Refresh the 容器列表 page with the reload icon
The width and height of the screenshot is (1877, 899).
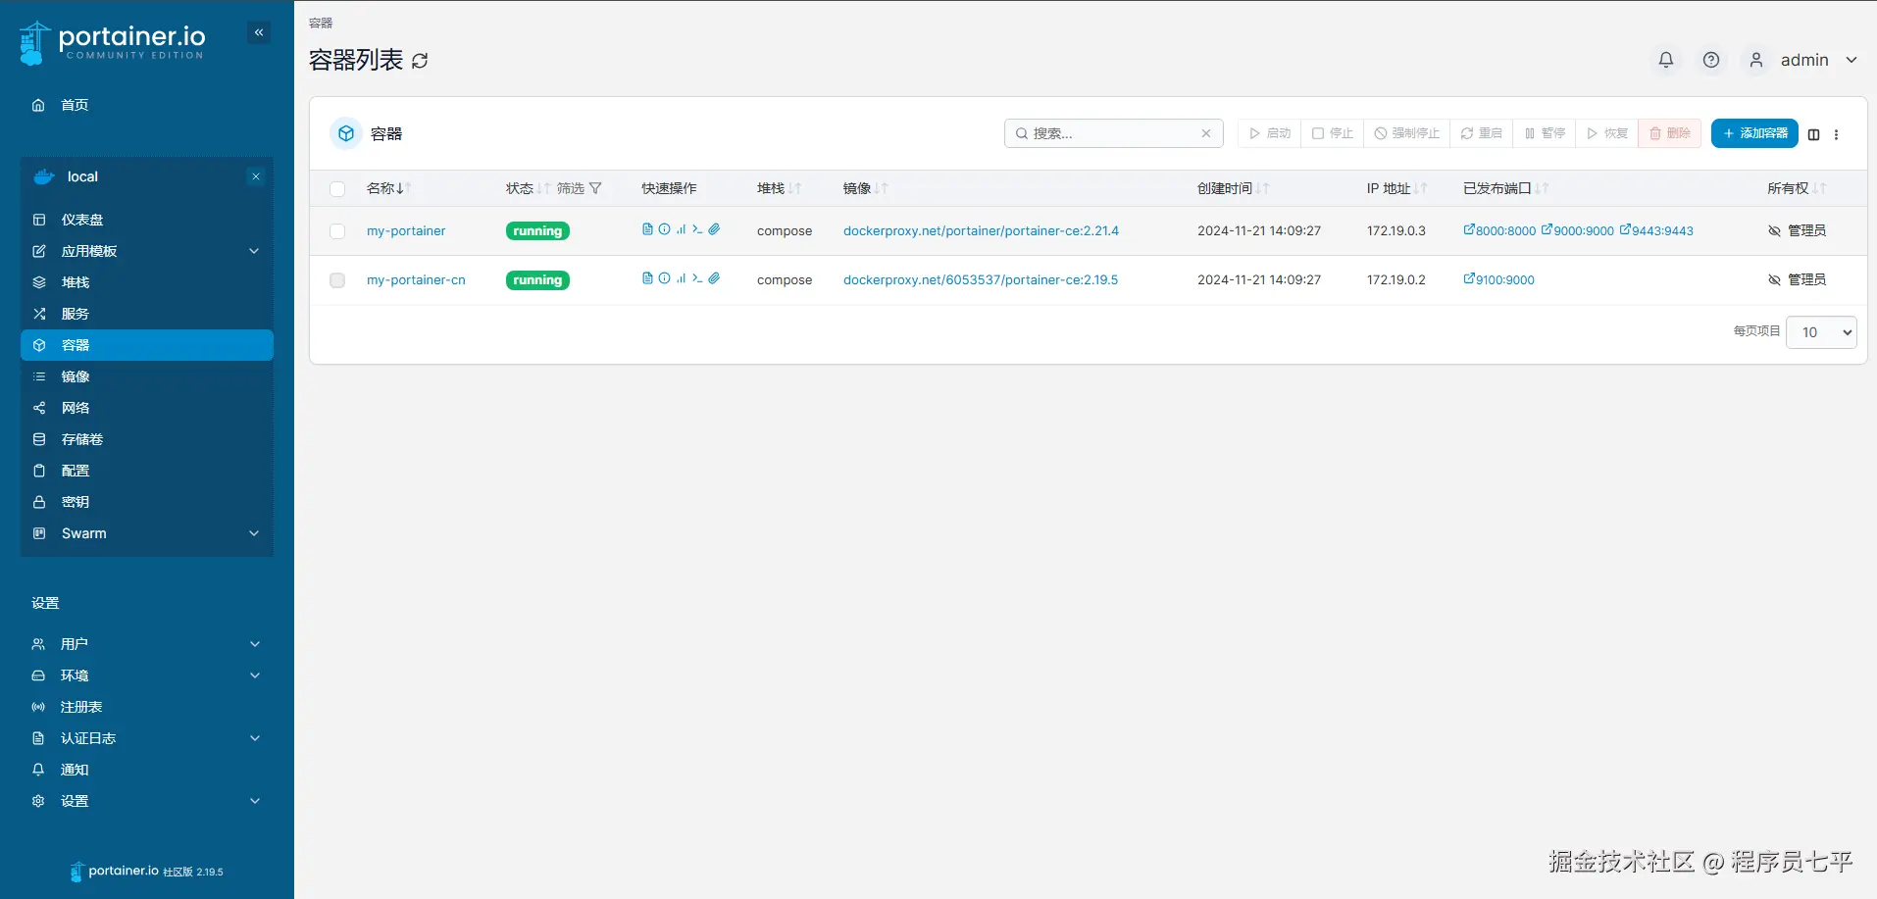pyautogui.click(x=420, y=61)
